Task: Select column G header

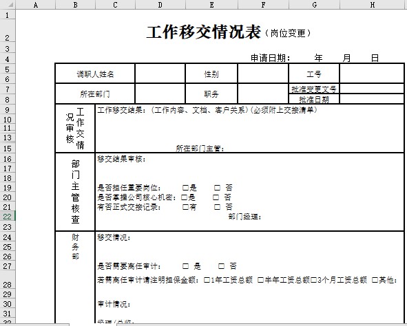Action: tap(314, 4)
